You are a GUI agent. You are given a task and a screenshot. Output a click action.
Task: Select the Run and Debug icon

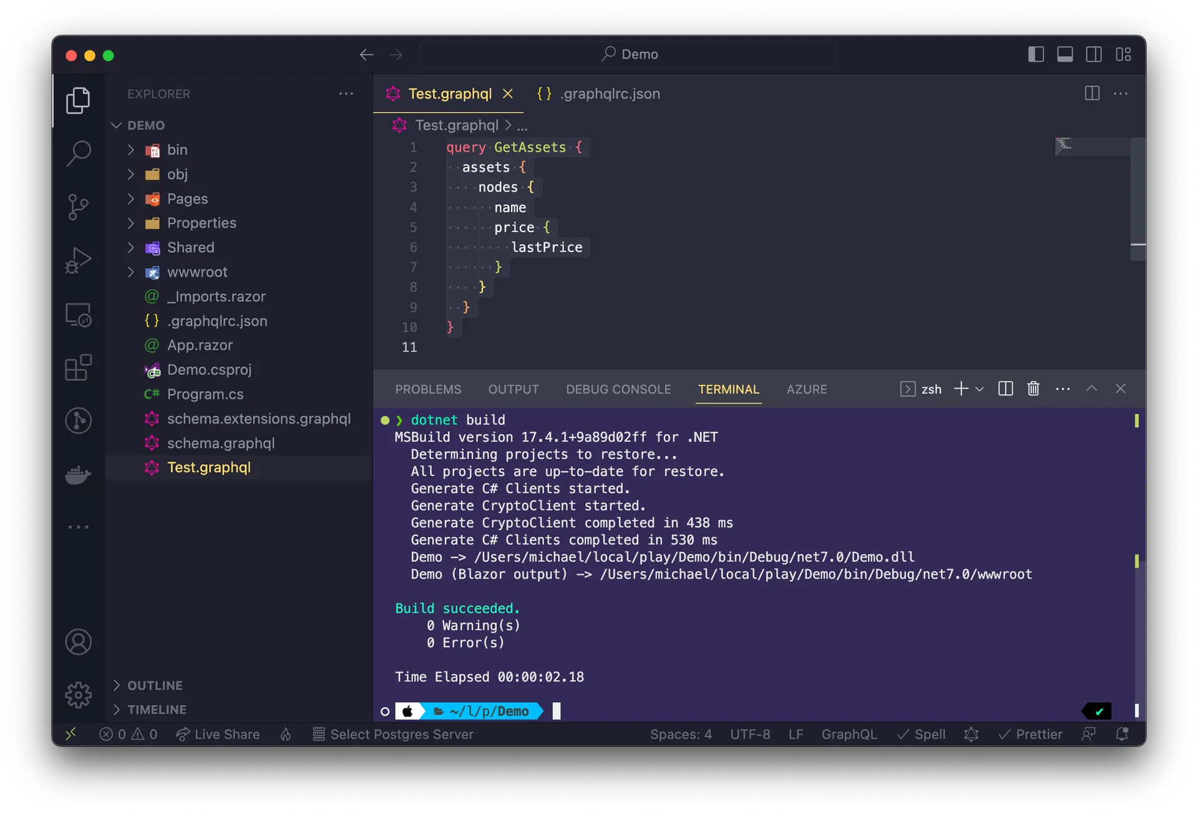[78, 260]
